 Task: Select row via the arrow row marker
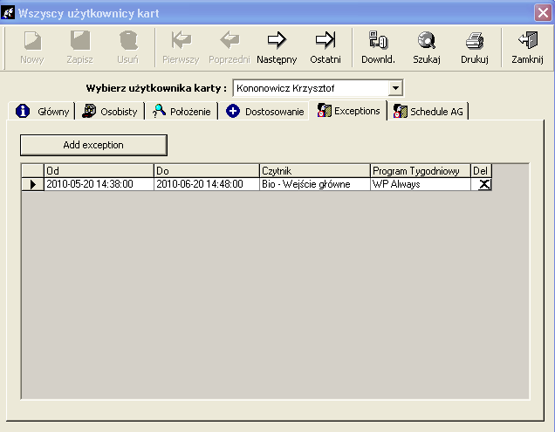(x=33, y=184)
